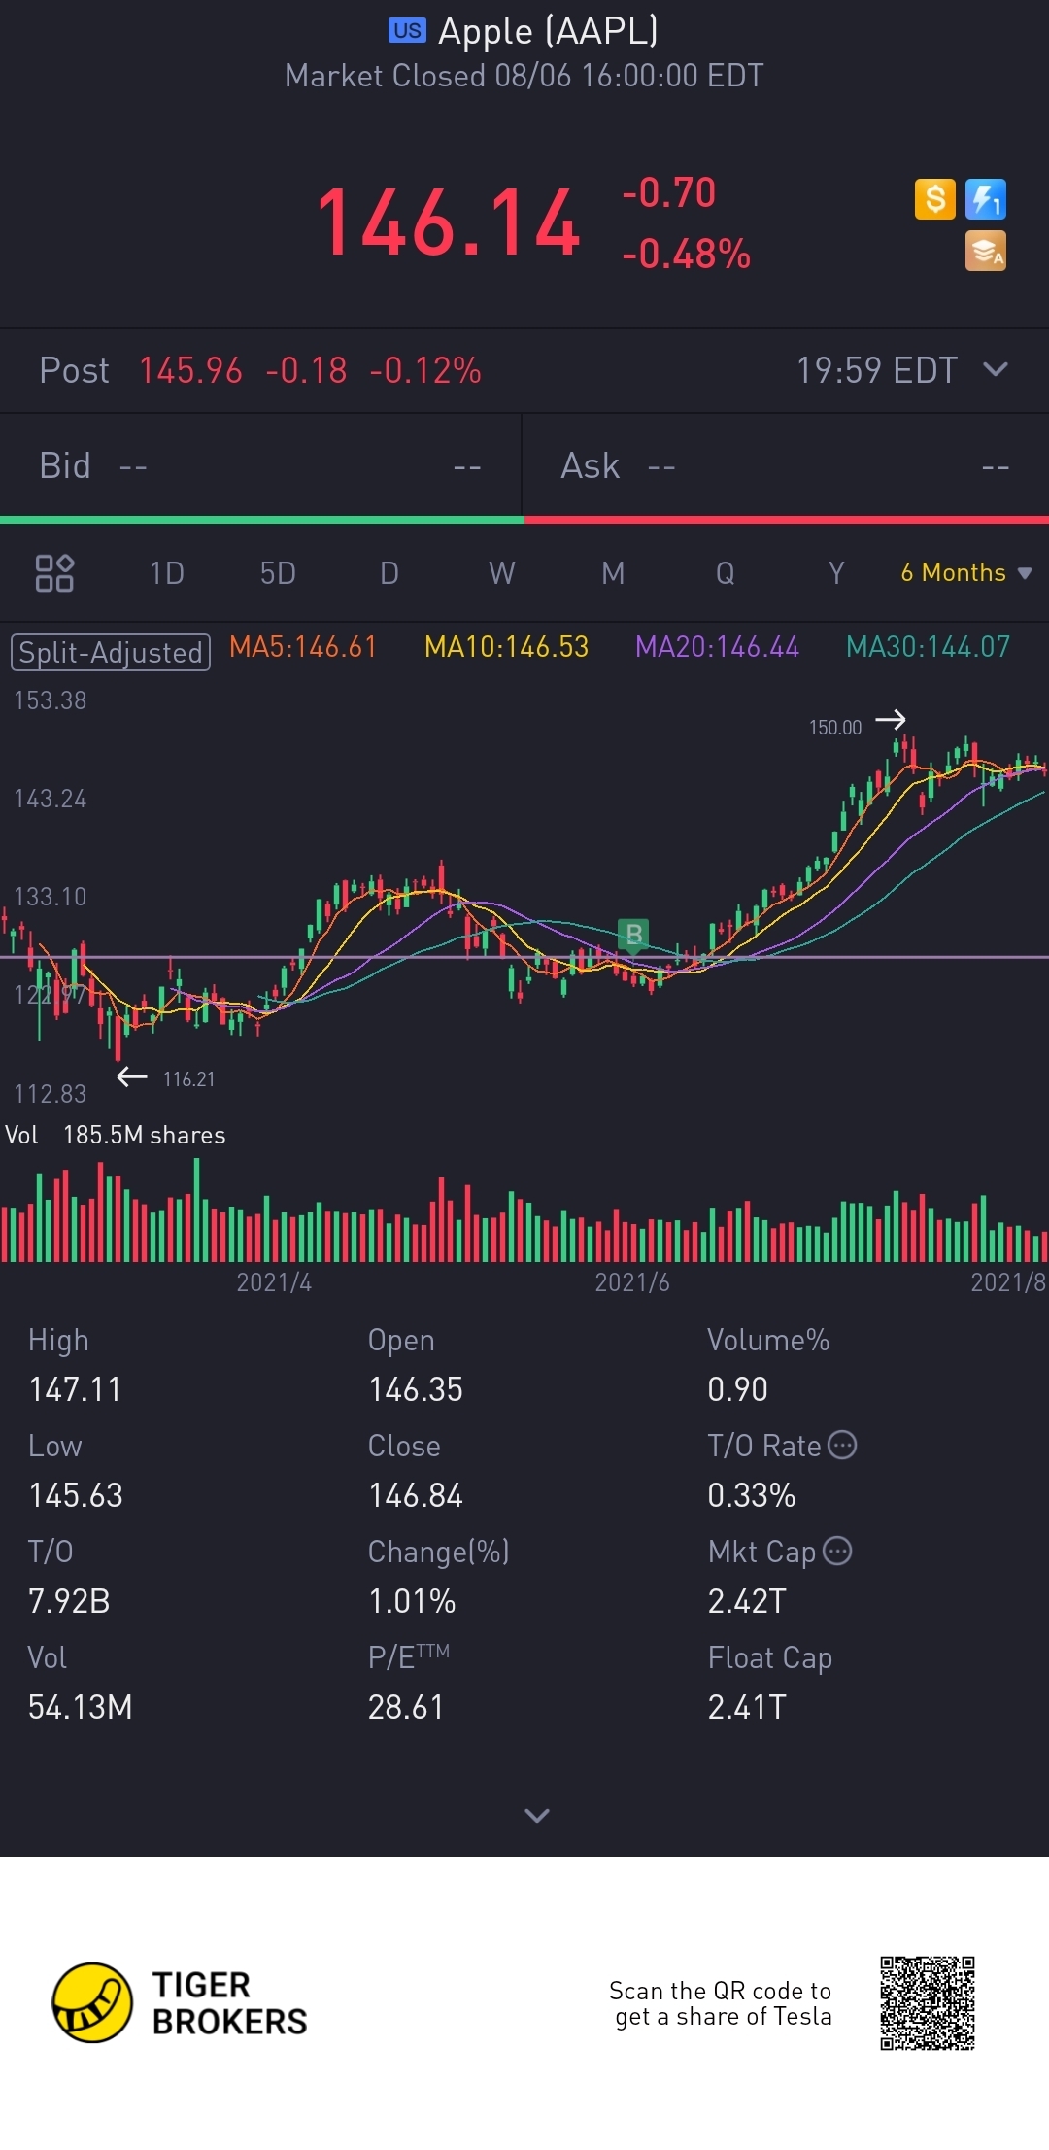Tap the Float Cap value 2.41T

coord(747,1707)
